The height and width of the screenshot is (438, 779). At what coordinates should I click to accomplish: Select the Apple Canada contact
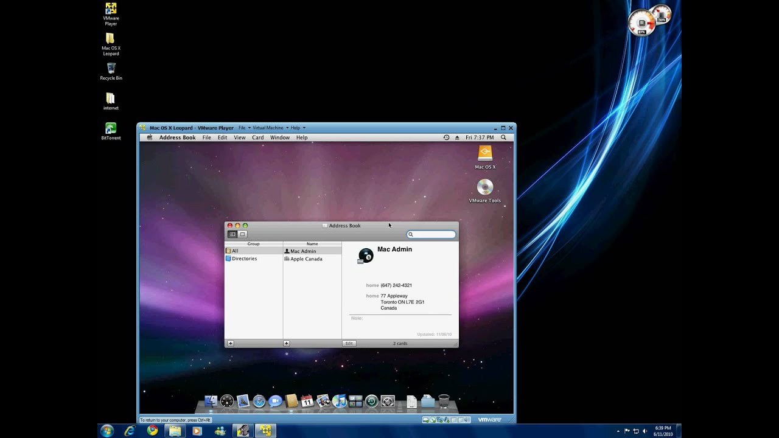point(312,259)
